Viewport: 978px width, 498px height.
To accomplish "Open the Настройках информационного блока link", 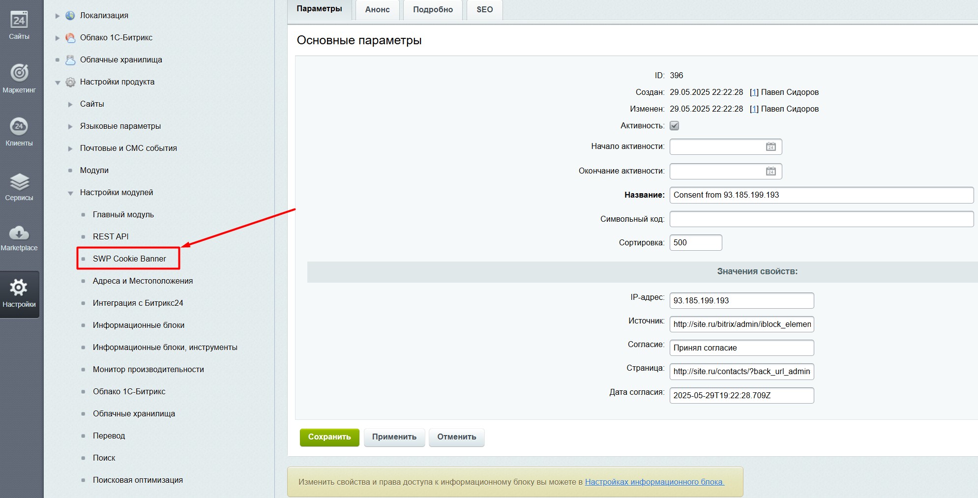I will [654, 482].
